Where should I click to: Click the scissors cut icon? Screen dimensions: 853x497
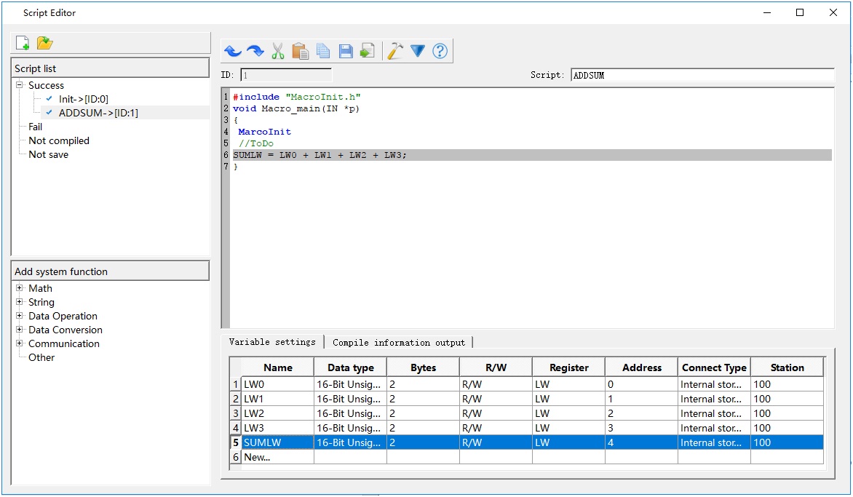click(277, 51)
